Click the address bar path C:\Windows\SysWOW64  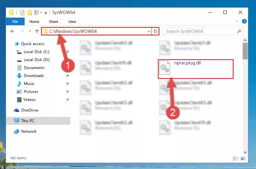(73, 31)
